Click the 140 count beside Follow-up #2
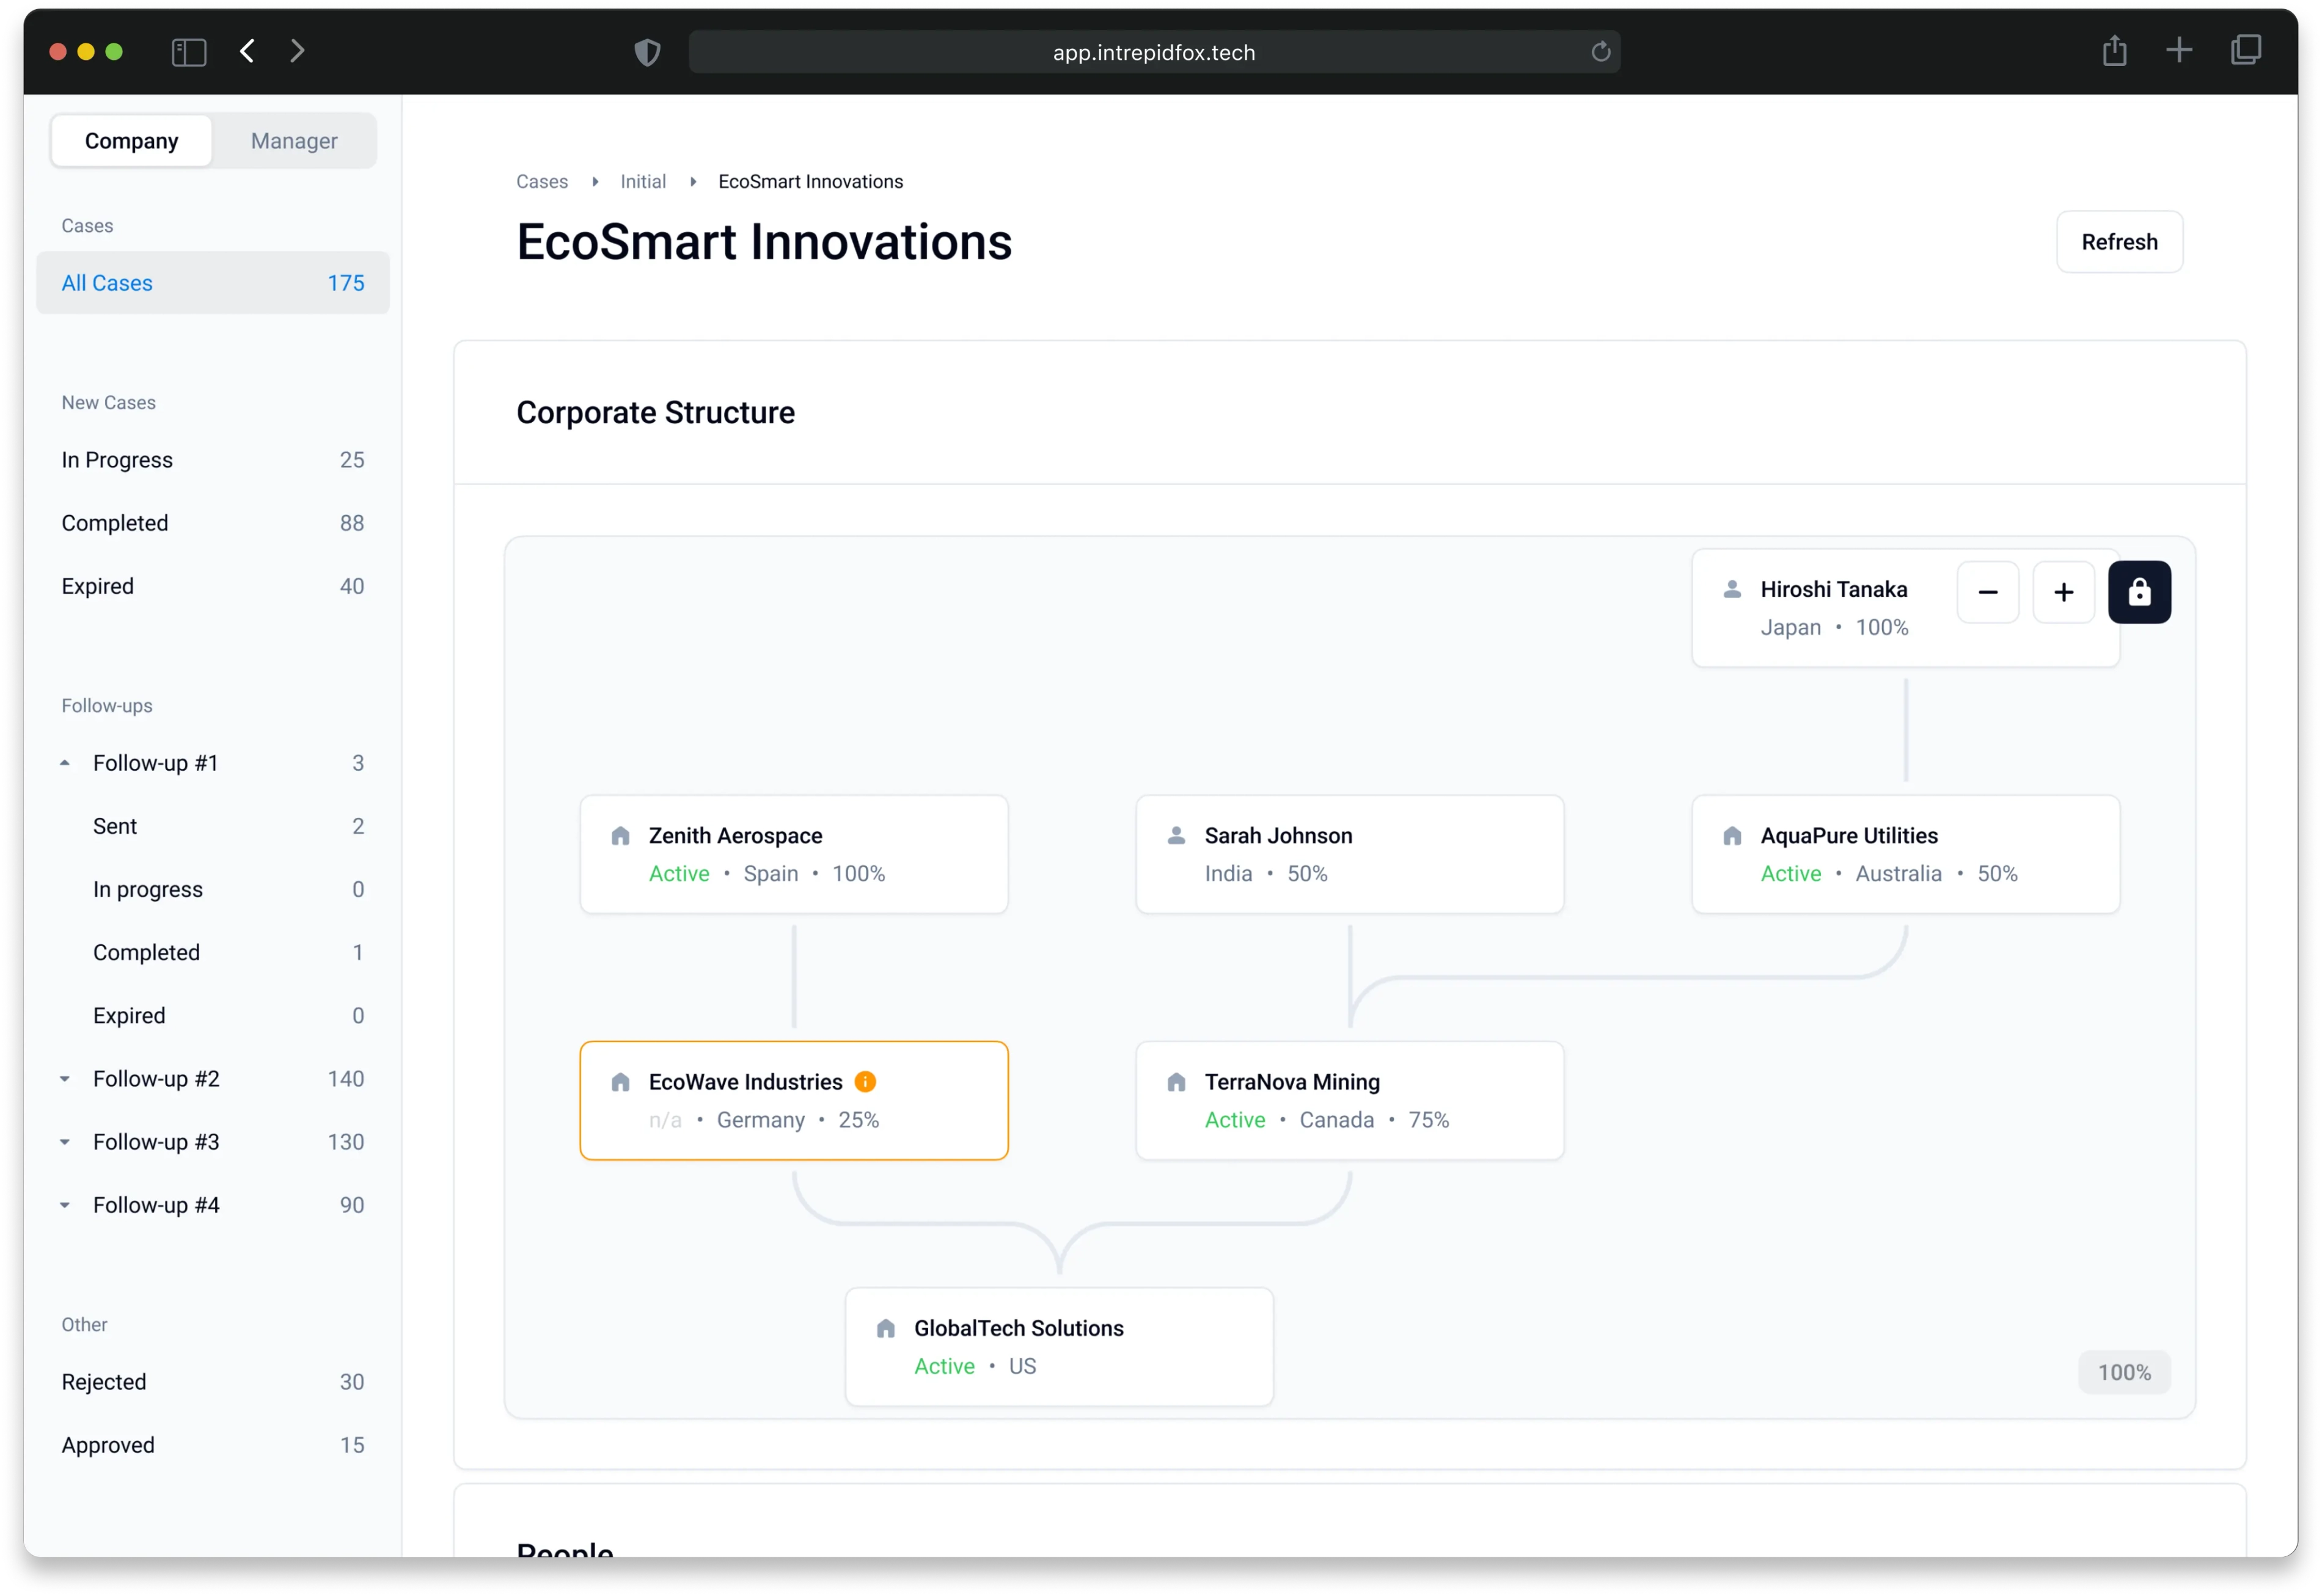The image size is (2322, 1596). point(345,1078)
